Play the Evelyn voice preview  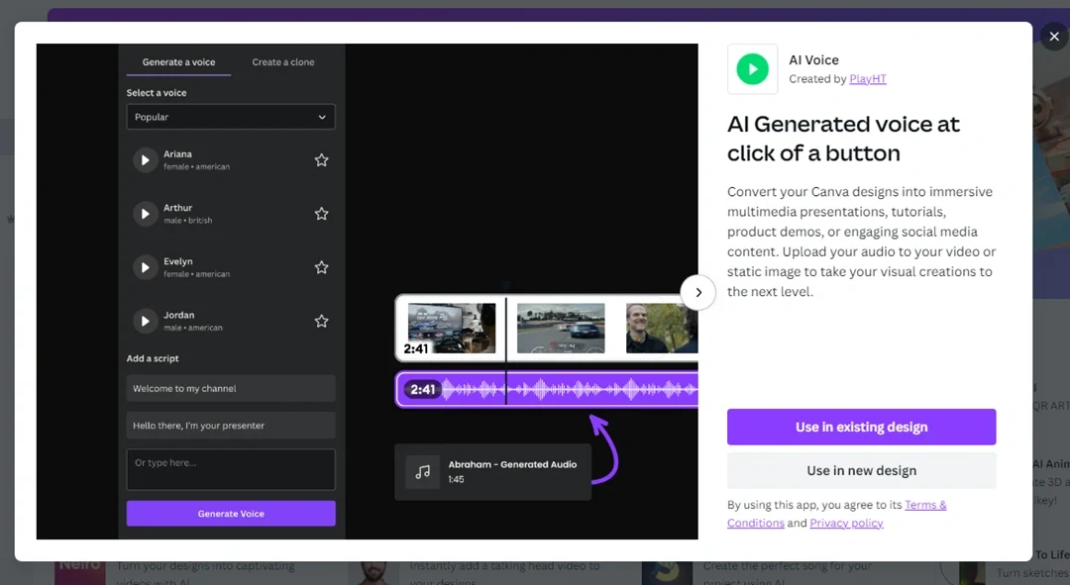pos(145,268)
